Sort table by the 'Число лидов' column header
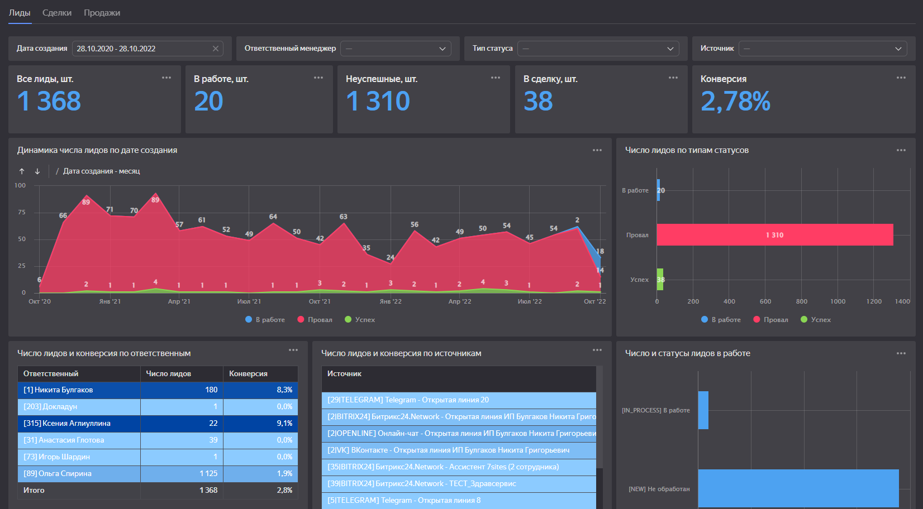923x509 pixels. 169,373
